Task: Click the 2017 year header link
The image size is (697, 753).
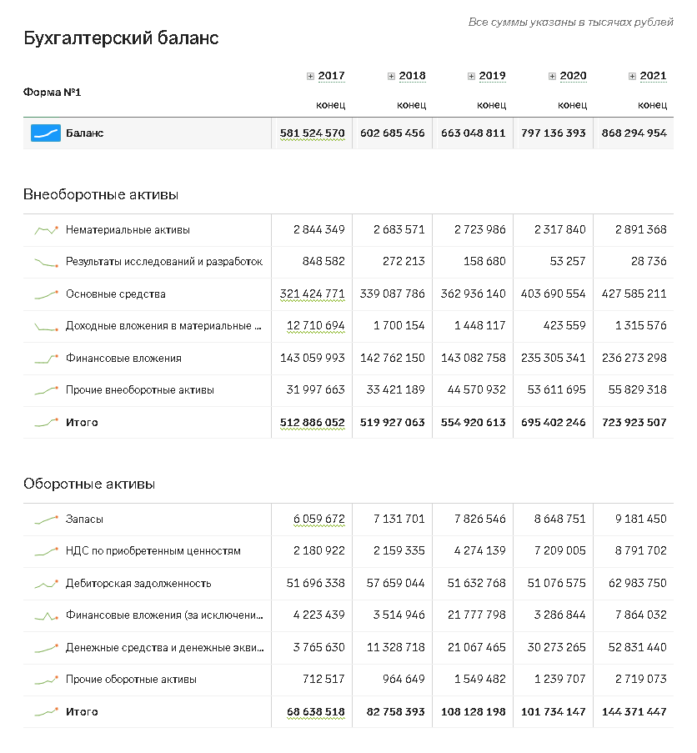Action: (x=331, y=76)
